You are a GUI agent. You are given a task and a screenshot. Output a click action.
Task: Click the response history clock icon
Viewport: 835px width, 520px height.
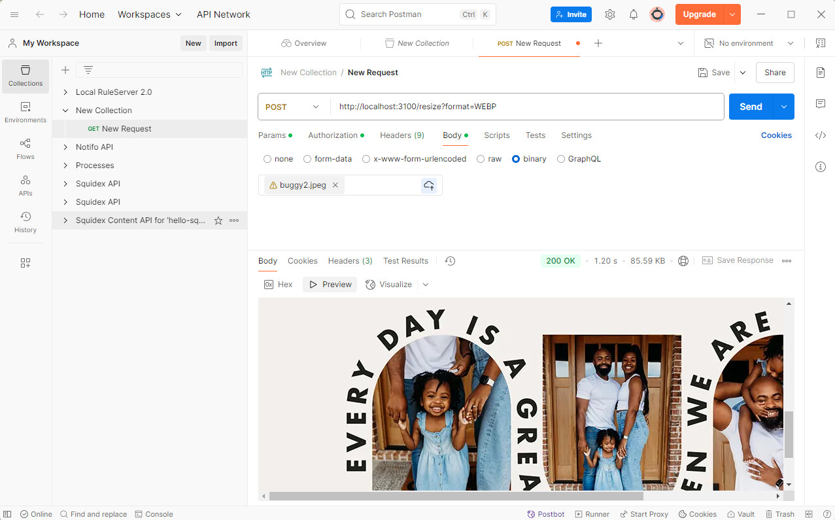tap(450, 261)
